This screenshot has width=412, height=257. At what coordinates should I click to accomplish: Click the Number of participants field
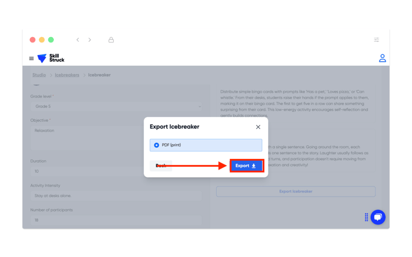coord(116,221)
